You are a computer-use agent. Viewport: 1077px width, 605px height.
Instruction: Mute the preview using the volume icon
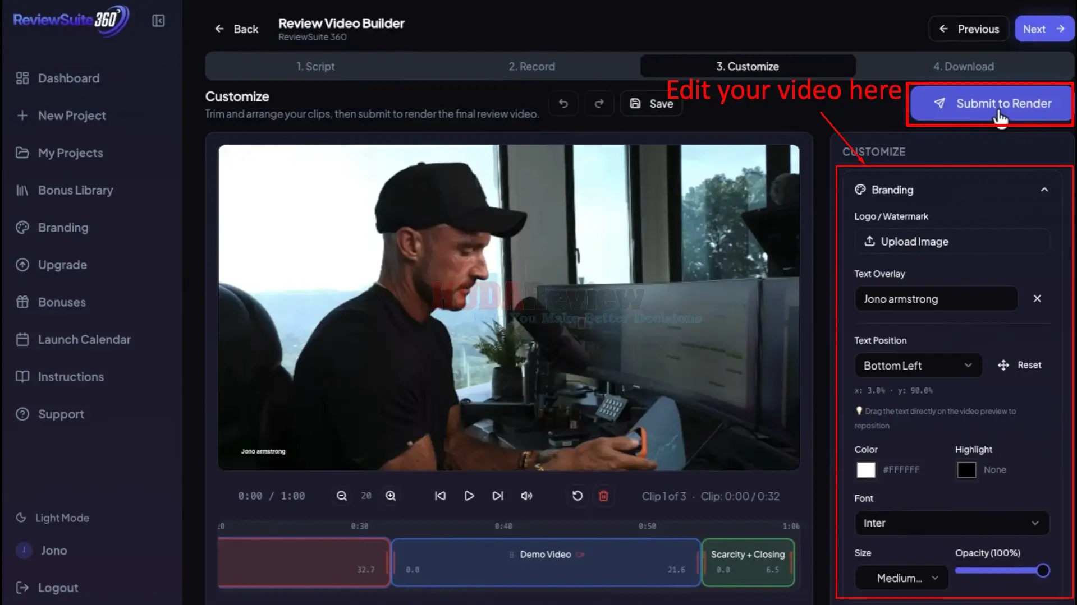[x=526, y=496]
